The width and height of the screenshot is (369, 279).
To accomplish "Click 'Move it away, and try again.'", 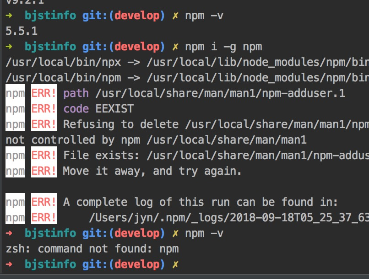I will [x=152, y=171].
